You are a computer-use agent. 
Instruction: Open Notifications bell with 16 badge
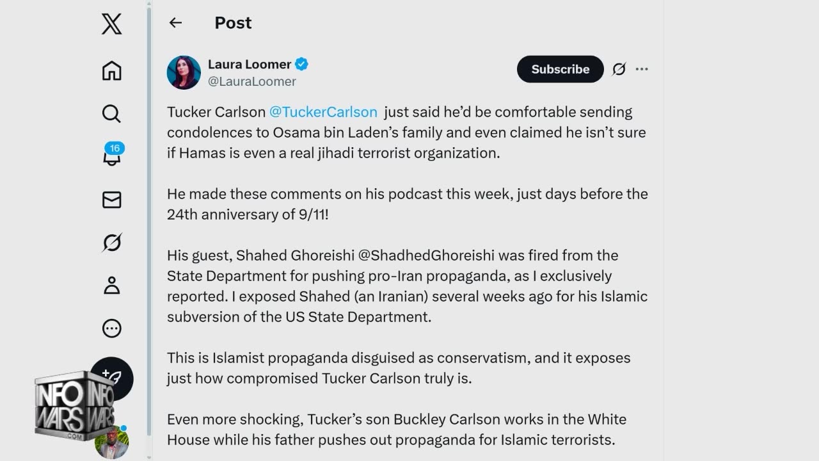tap(111, 156)
